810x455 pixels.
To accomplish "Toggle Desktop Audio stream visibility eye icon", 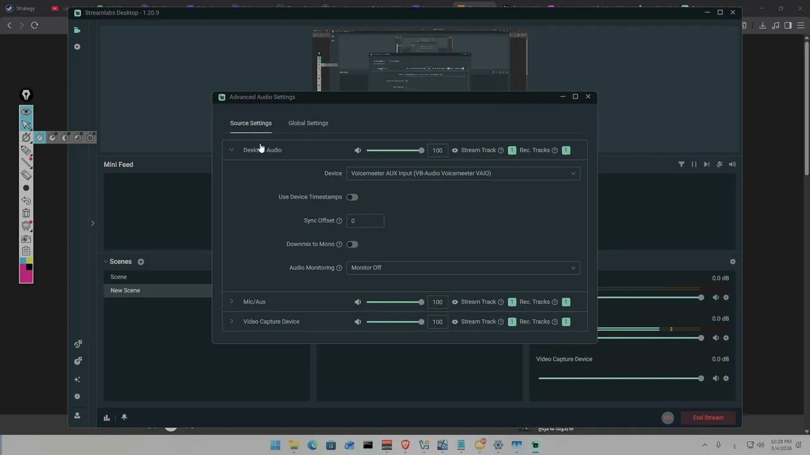I will pyautogui.click(x=454, y=150).
